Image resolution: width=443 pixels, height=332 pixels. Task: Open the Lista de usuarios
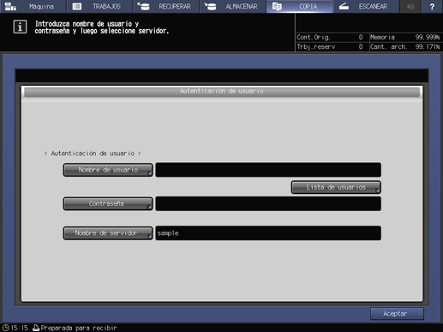tap(336, 187)
